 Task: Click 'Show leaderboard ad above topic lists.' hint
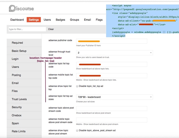[x=93, y=69]
